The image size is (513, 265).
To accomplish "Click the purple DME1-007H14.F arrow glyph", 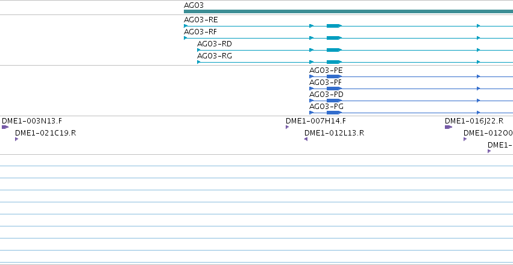I will click(288, 127).
